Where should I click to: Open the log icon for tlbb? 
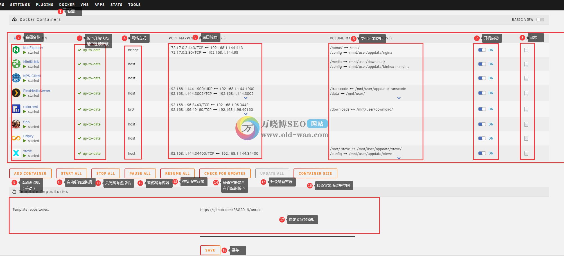(x=526, y=124)
